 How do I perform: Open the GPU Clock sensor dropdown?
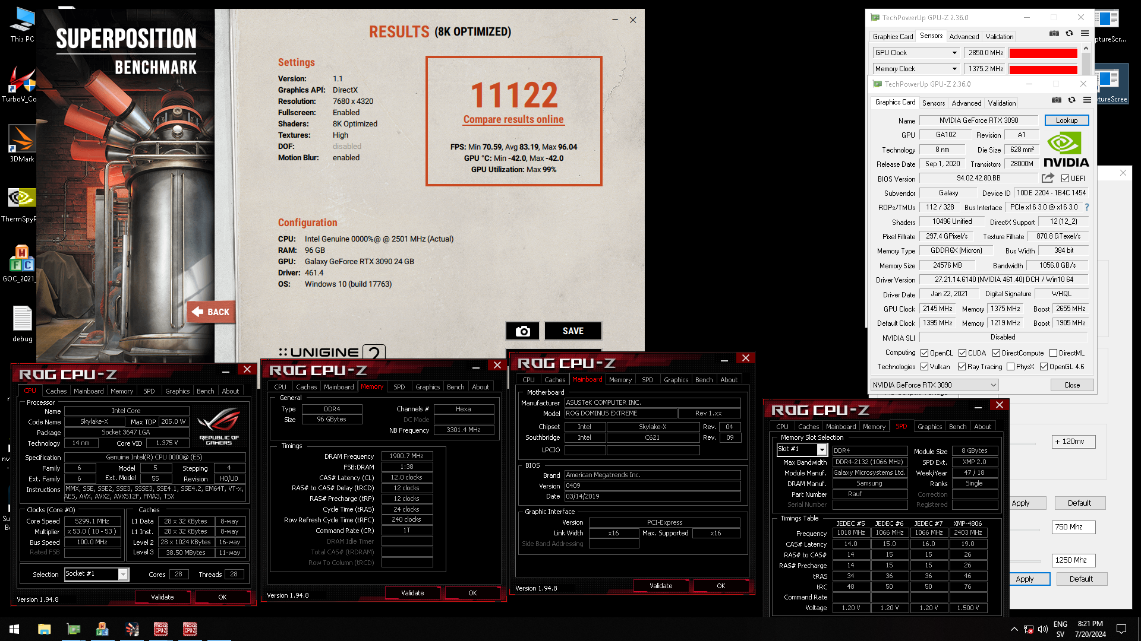coord(916,53)
